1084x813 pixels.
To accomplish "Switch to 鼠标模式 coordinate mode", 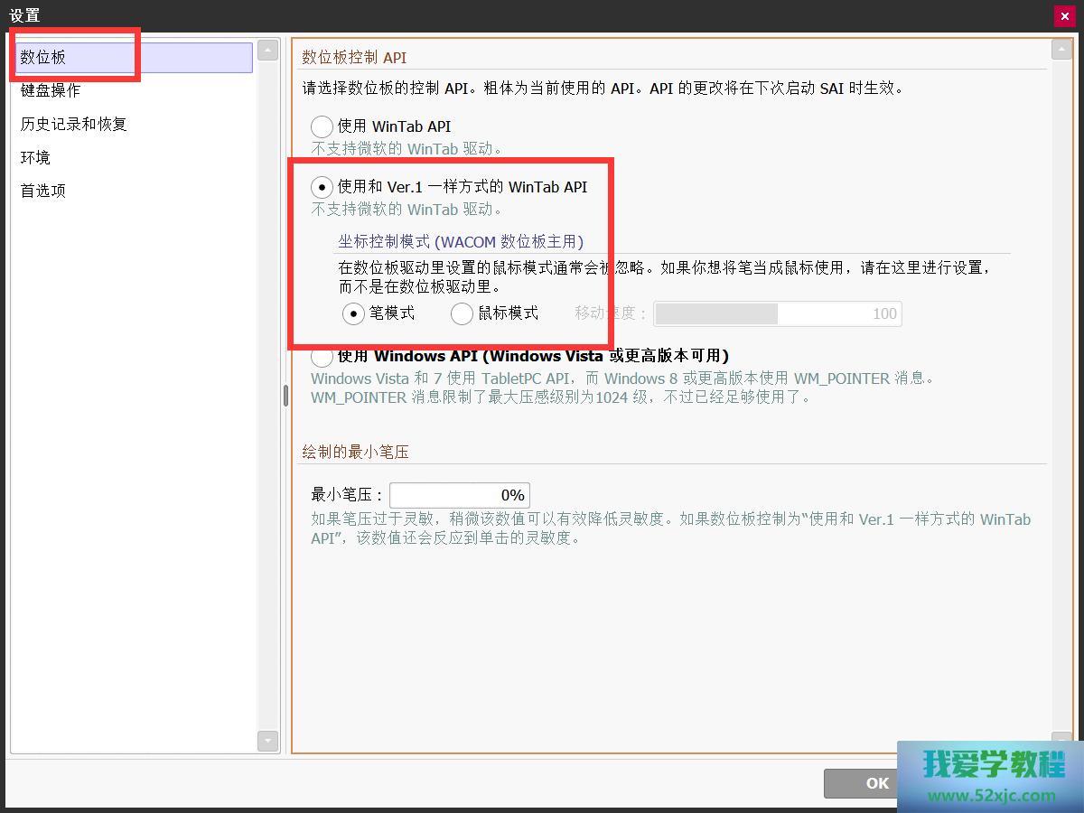I will pos(462,313).
